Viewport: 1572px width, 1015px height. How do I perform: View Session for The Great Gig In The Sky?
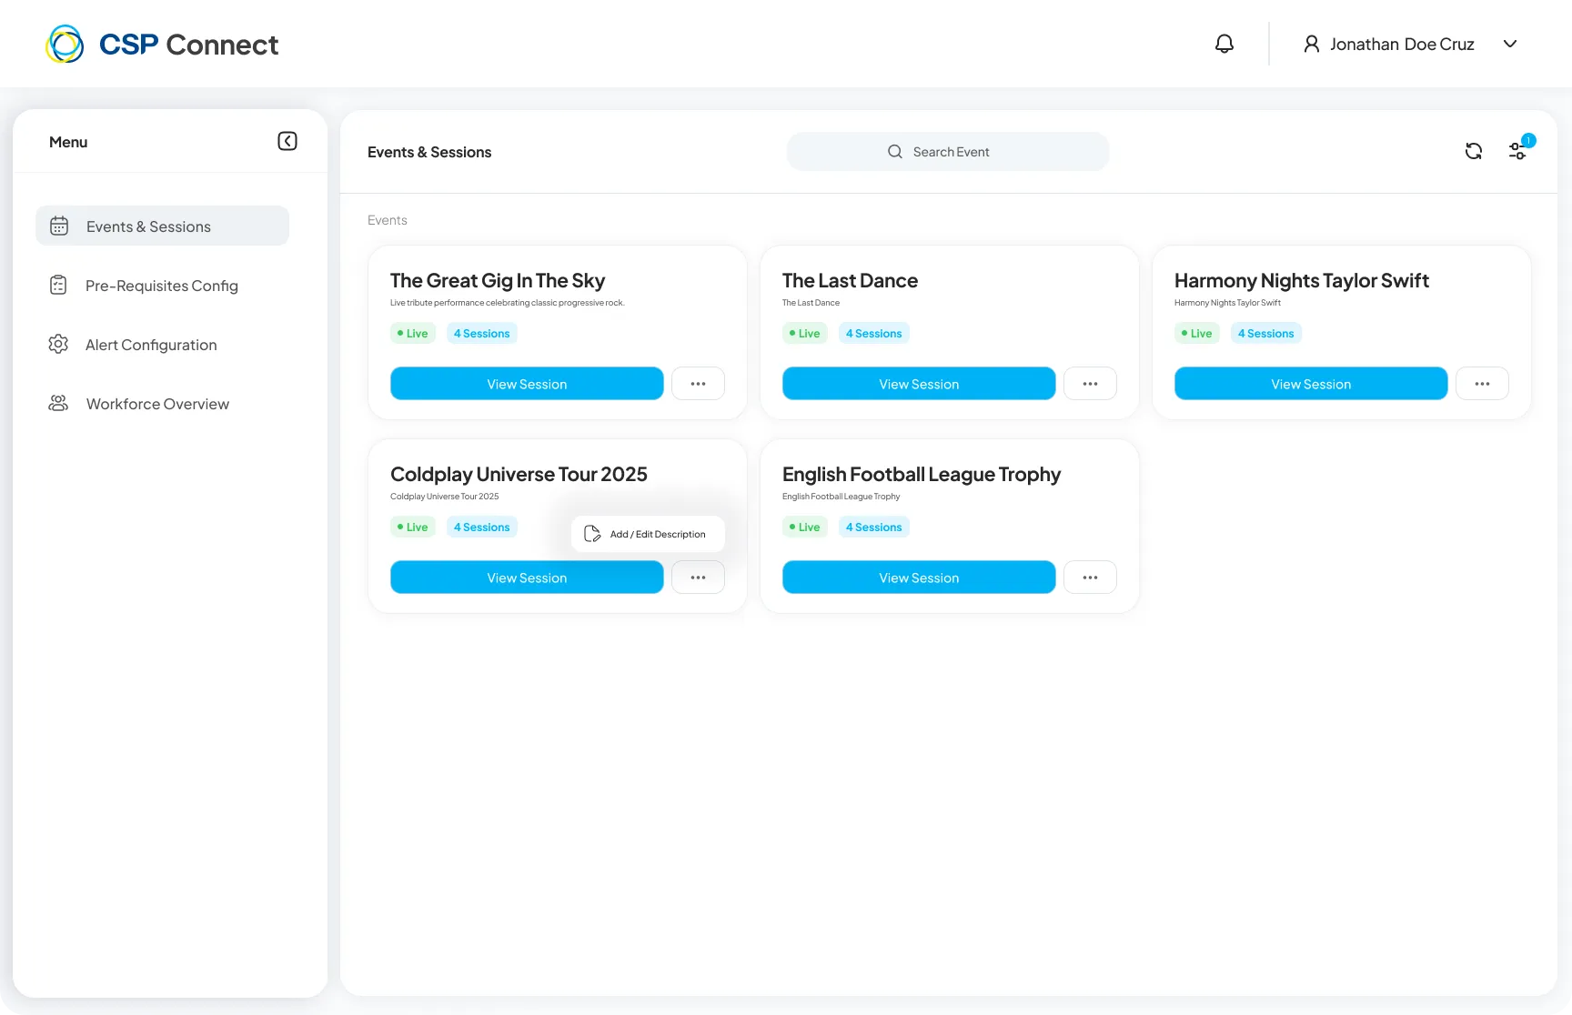[527, 384]
